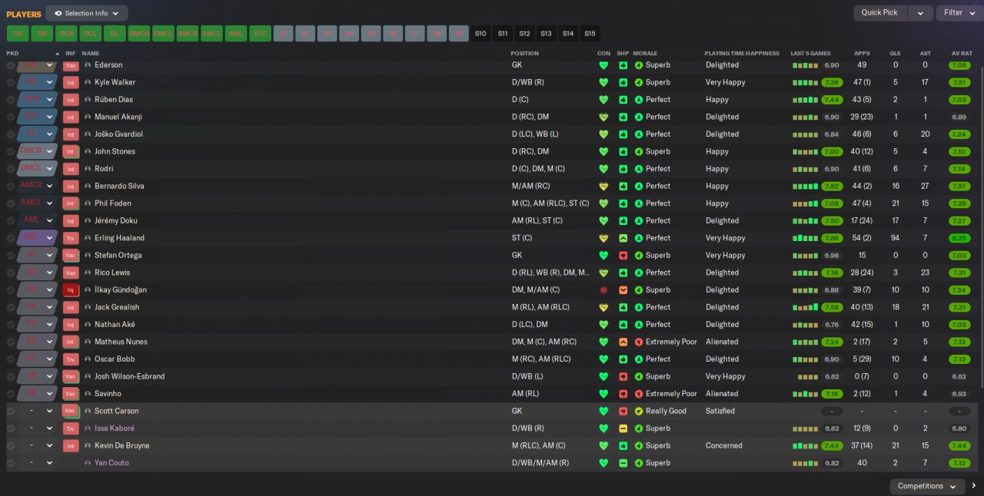This screenshot has height=496, width=984.
Task: Sort by the AV RAT column header
Action: tap(962, 54)
